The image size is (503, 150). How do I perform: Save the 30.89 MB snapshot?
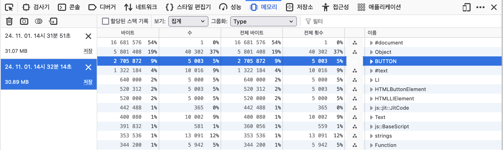pyautogui.click(x=88, y=82)
